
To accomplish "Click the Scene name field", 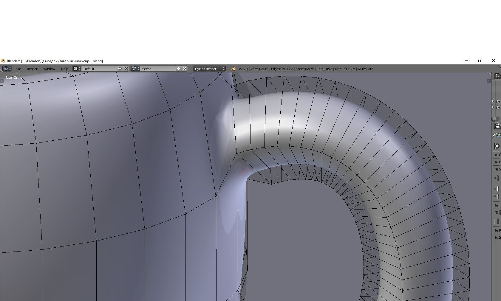I will click(158, 69).
